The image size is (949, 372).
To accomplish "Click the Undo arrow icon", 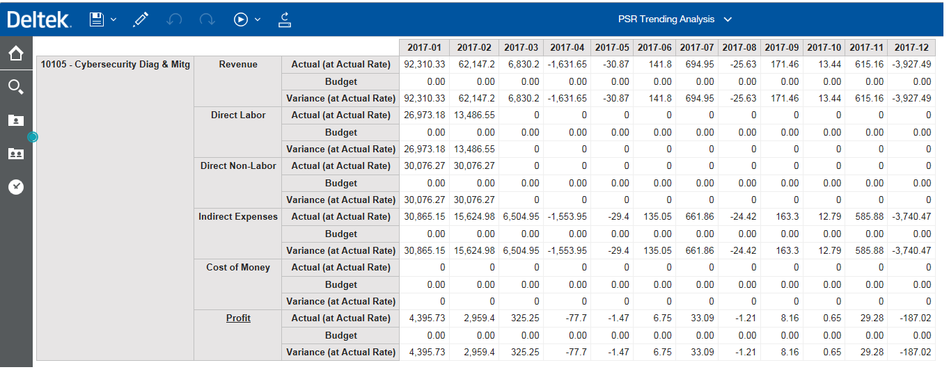I will (x=174, y=19).
